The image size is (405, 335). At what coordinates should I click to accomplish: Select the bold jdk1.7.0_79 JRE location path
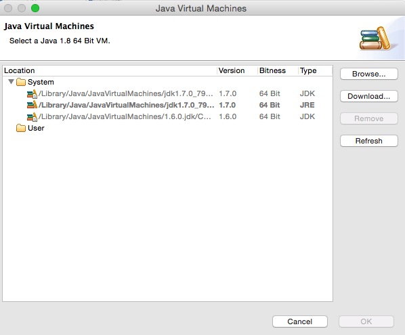click(x=126, y=105)
